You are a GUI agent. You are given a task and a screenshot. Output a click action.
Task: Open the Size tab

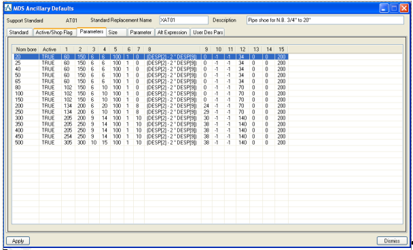click(116, 33)
